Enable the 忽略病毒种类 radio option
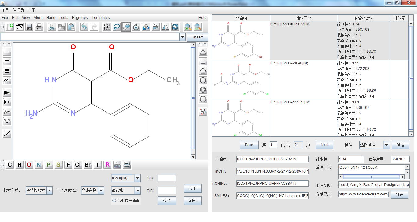The image size is (417, 222). pos(114,201)
